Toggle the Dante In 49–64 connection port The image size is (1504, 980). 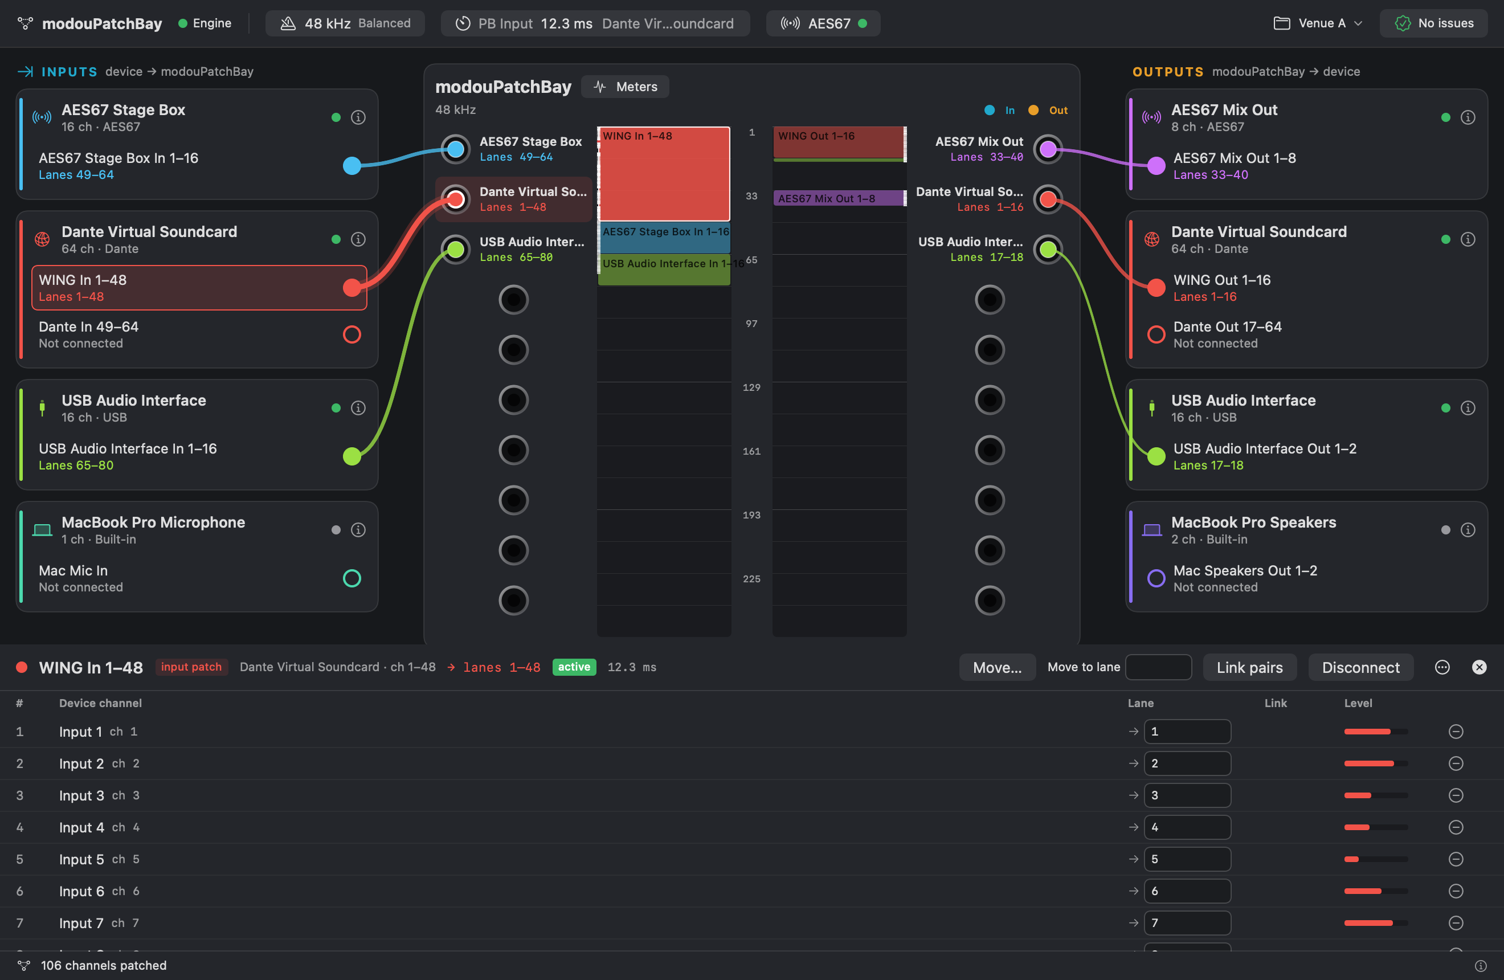352,334
